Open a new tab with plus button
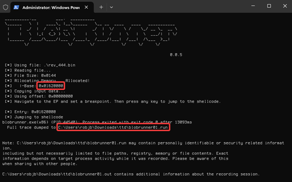Image resolution: width=292 pixels, height=182 pixels. [x=101, y=7]
